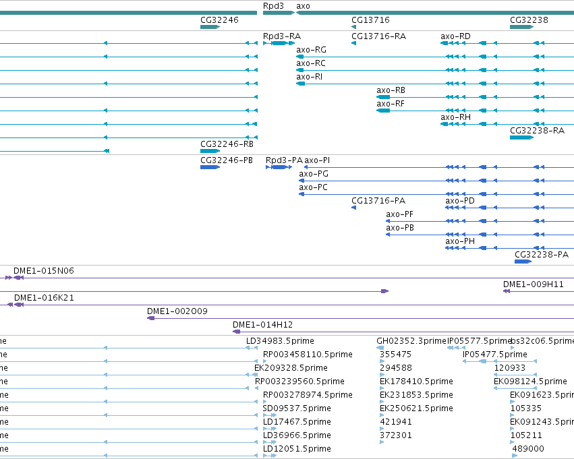574x459 pixels.
Task: Select the axo gene name label
Action: tap(303, 6)
